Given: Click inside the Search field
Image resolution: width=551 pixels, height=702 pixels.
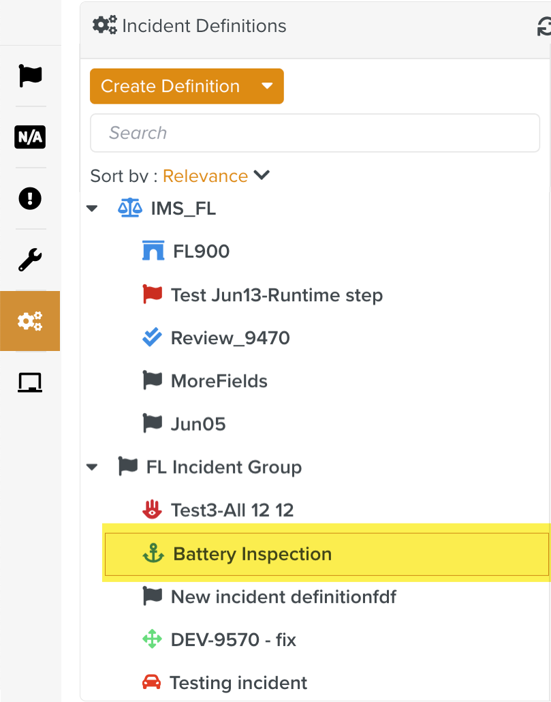Looking at the screenshot, I should [x=315, y=133].
